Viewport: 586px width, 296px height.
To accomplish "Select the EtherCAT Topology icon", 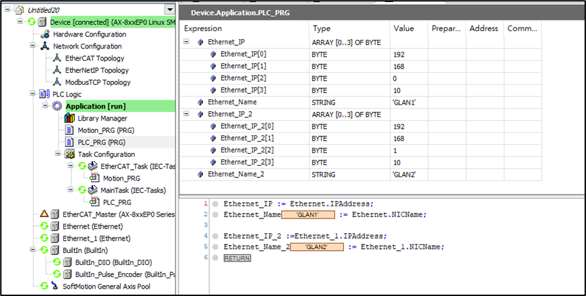I will click(57, 59).
